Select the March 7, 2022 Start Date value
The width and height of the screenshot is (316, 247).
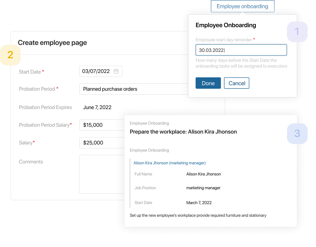pyautogui.click(x=199, y=203)
